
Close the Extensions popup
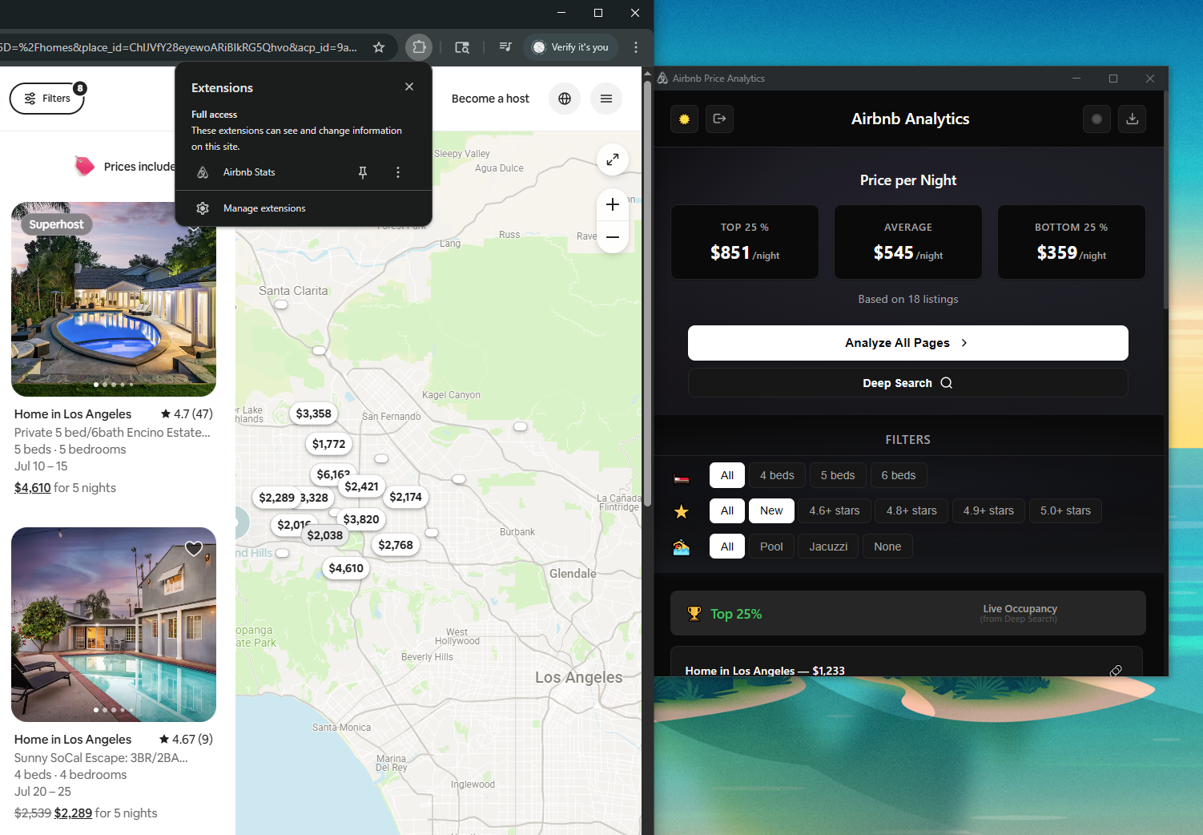409,87
